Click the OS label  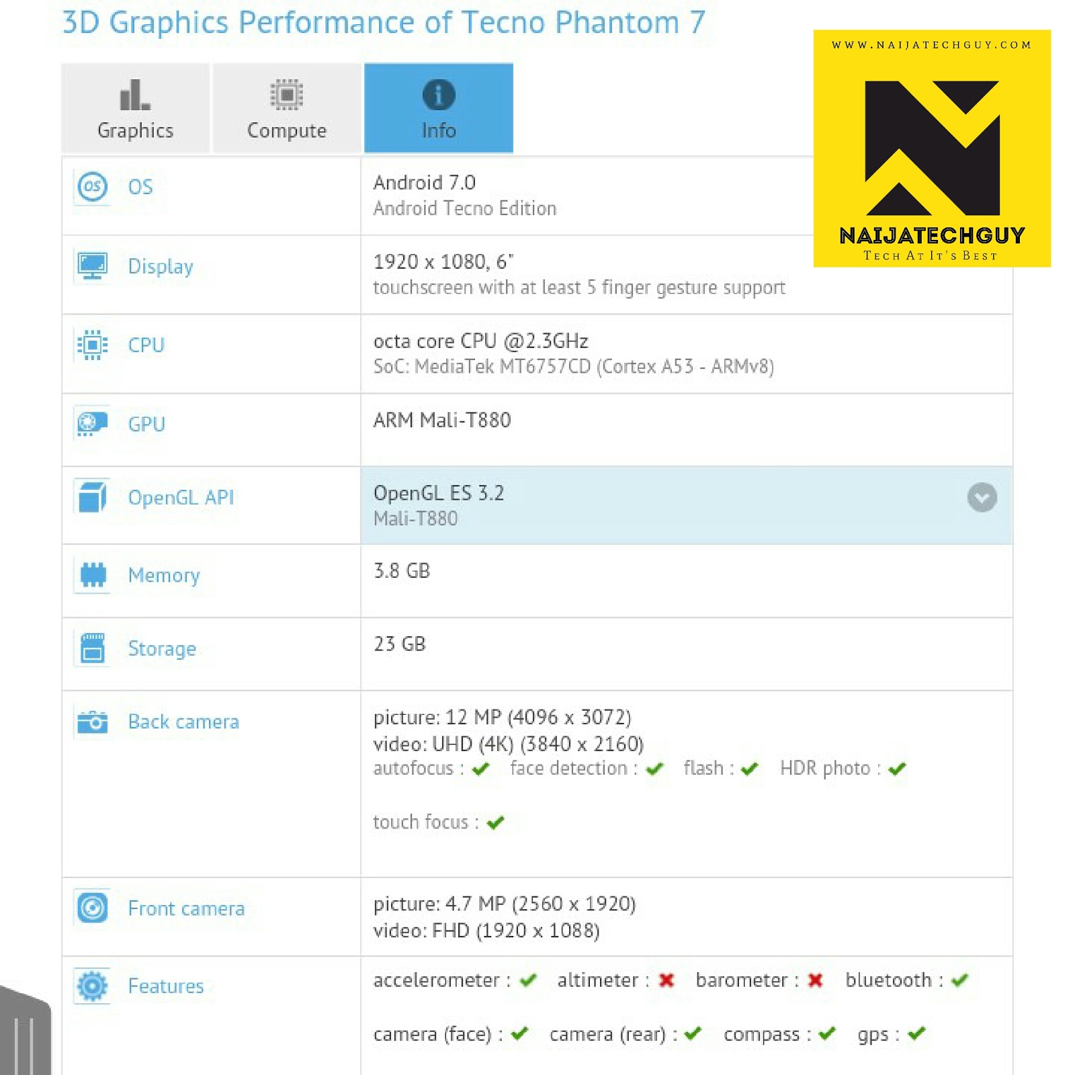140,187
